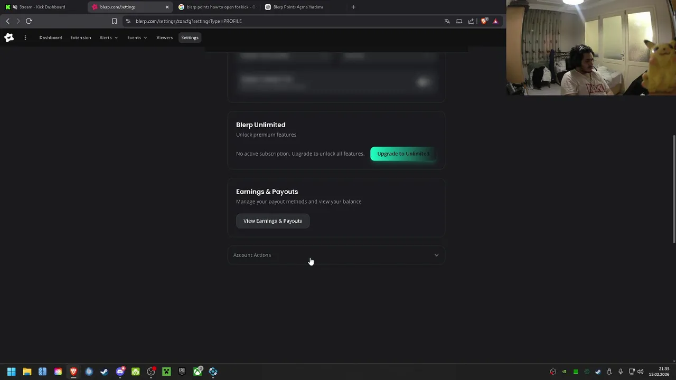
Task: Switch to the Blerp Points Açma Yardımı tab
Action: point(303,7)
